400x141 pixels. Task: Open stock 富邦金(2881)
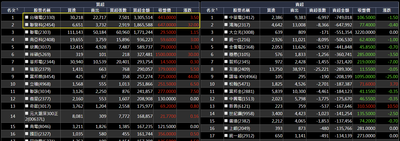242,91
